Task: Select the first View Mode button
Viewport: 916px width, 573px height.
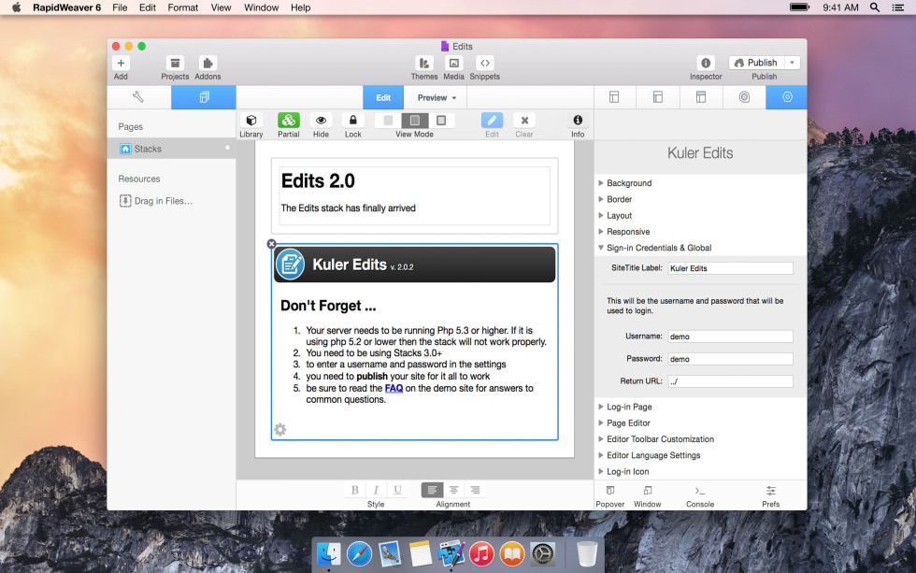Action: tap(388, 121)
